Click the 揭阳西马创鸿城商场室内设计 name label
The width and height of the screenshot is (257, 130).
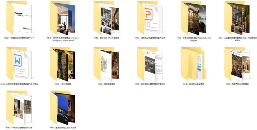point(150,38)
